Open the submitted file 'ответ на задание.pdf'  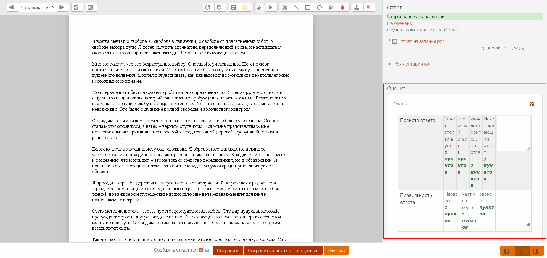point(422,41)
